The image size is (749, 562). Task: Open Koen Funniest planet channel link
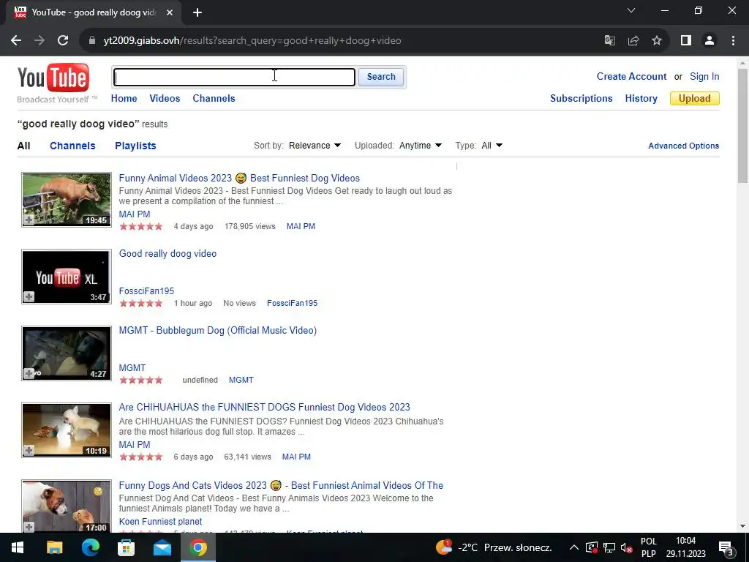(x=160, y=521)
